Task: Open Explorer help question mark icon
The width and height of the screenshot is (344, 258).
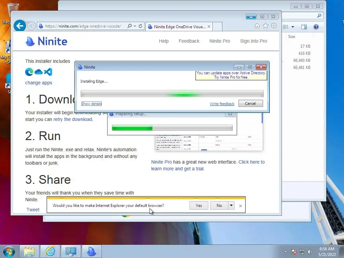Action: pyautogui.click(x=316, y=27)
